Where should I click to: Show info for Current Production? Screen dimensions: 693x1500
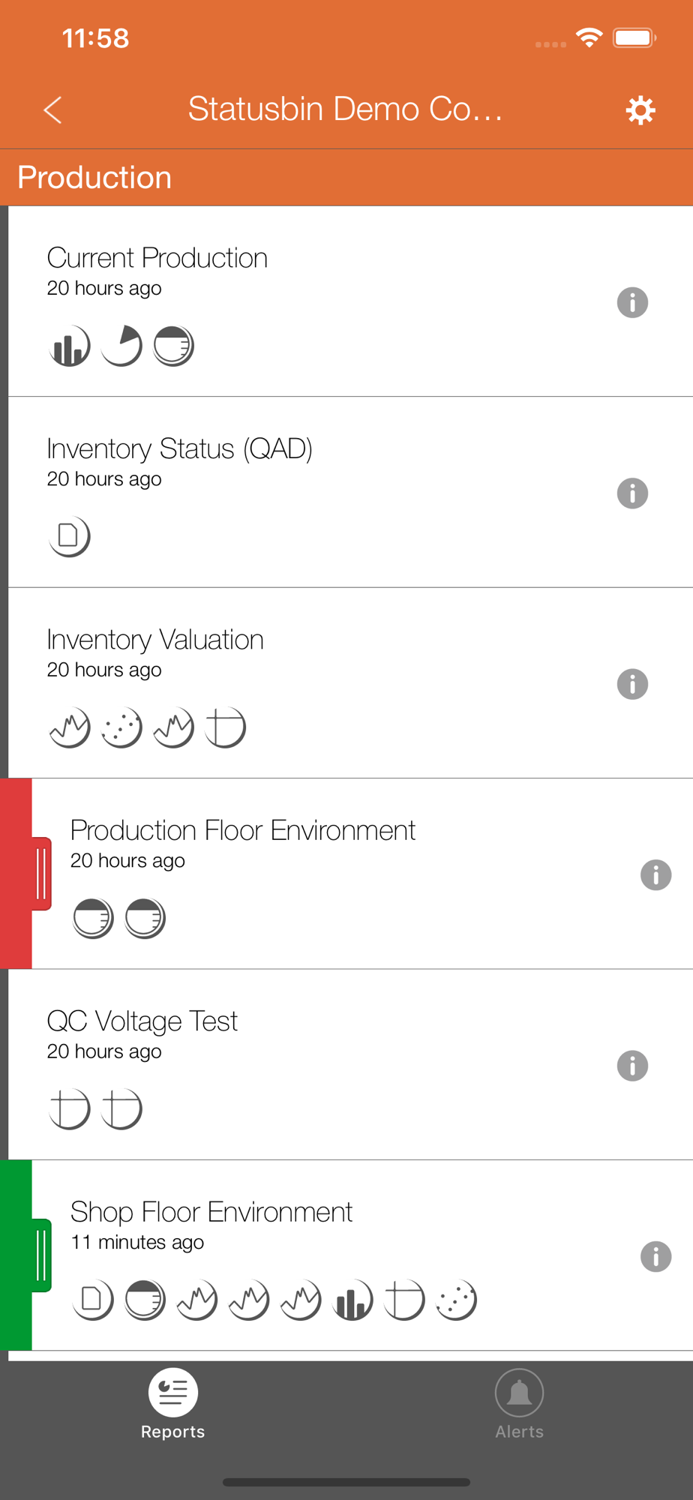pos(632,302)
